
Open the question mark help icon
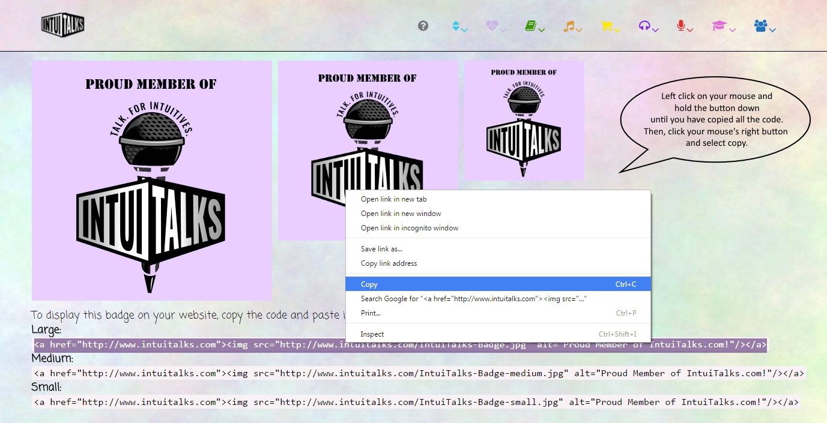click(423, 26)
